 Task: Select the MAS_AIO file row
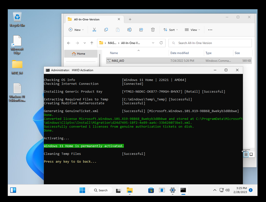click(179, 61)
